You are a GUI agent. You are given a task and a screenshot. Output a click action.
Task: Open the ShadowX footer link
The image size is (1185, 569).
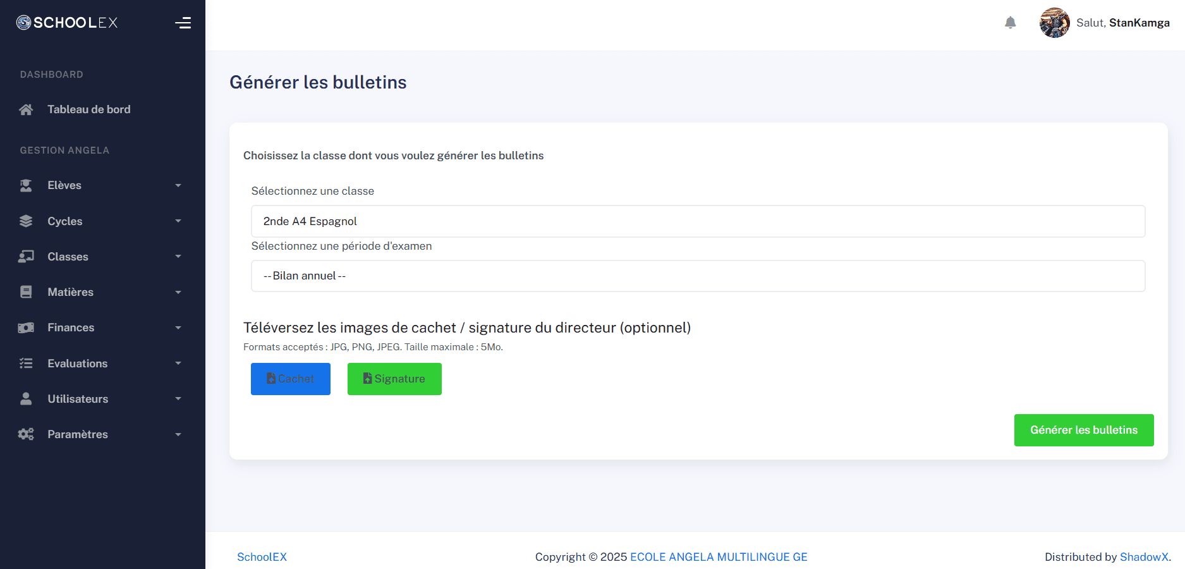pyautogui.click(x=1144, y=557)
